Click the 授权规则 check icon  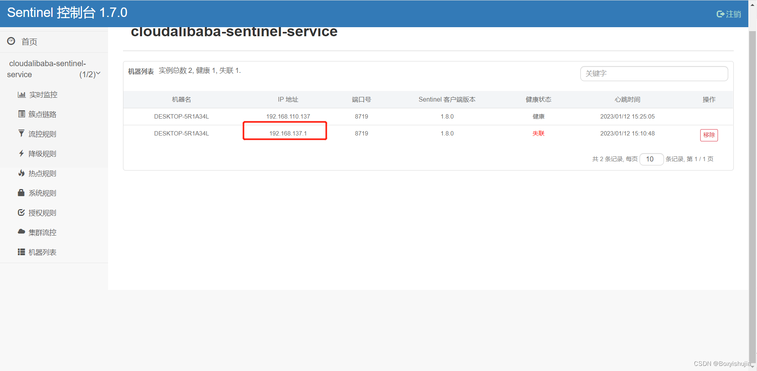click(x=21, y=212)
